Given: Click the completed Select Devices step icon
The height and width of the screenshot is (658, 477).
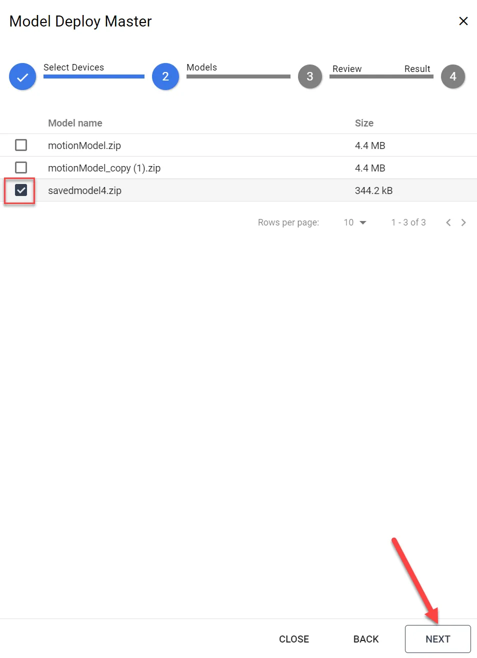Looking at the screenshot, I should point(22,76).
